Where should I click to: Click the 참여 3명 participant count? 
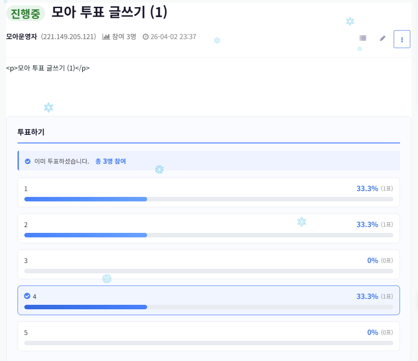(x=124, y=36)
